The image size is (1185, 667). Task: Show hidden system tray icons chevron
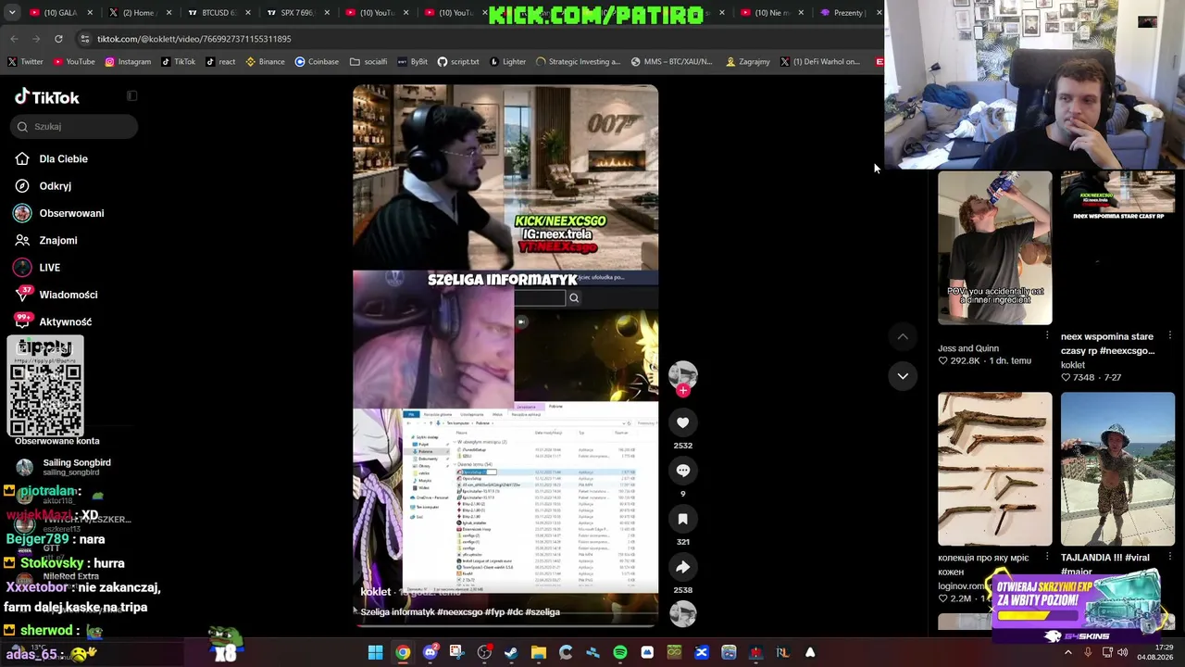pos(1067,652)
